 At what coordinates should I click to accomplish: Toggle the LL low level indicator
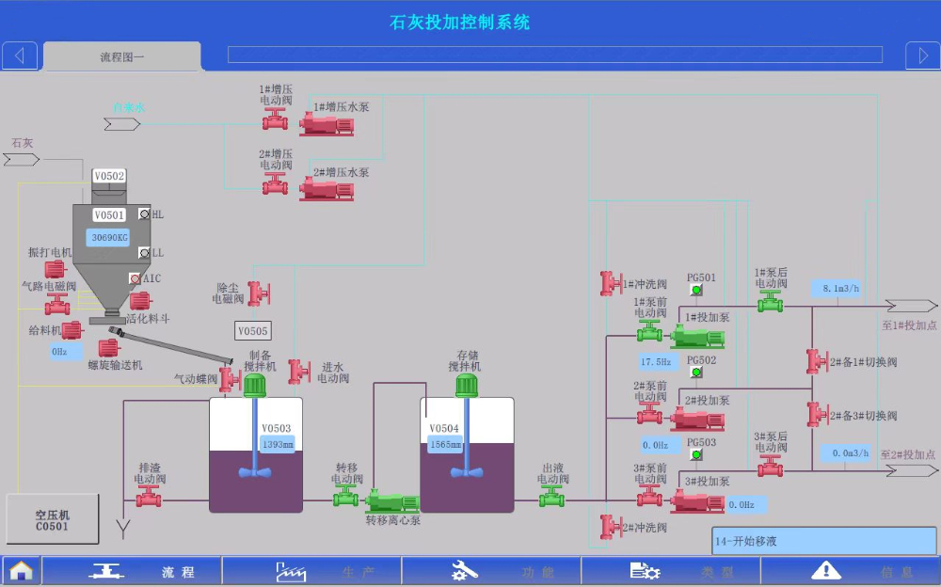pos(144,253)
